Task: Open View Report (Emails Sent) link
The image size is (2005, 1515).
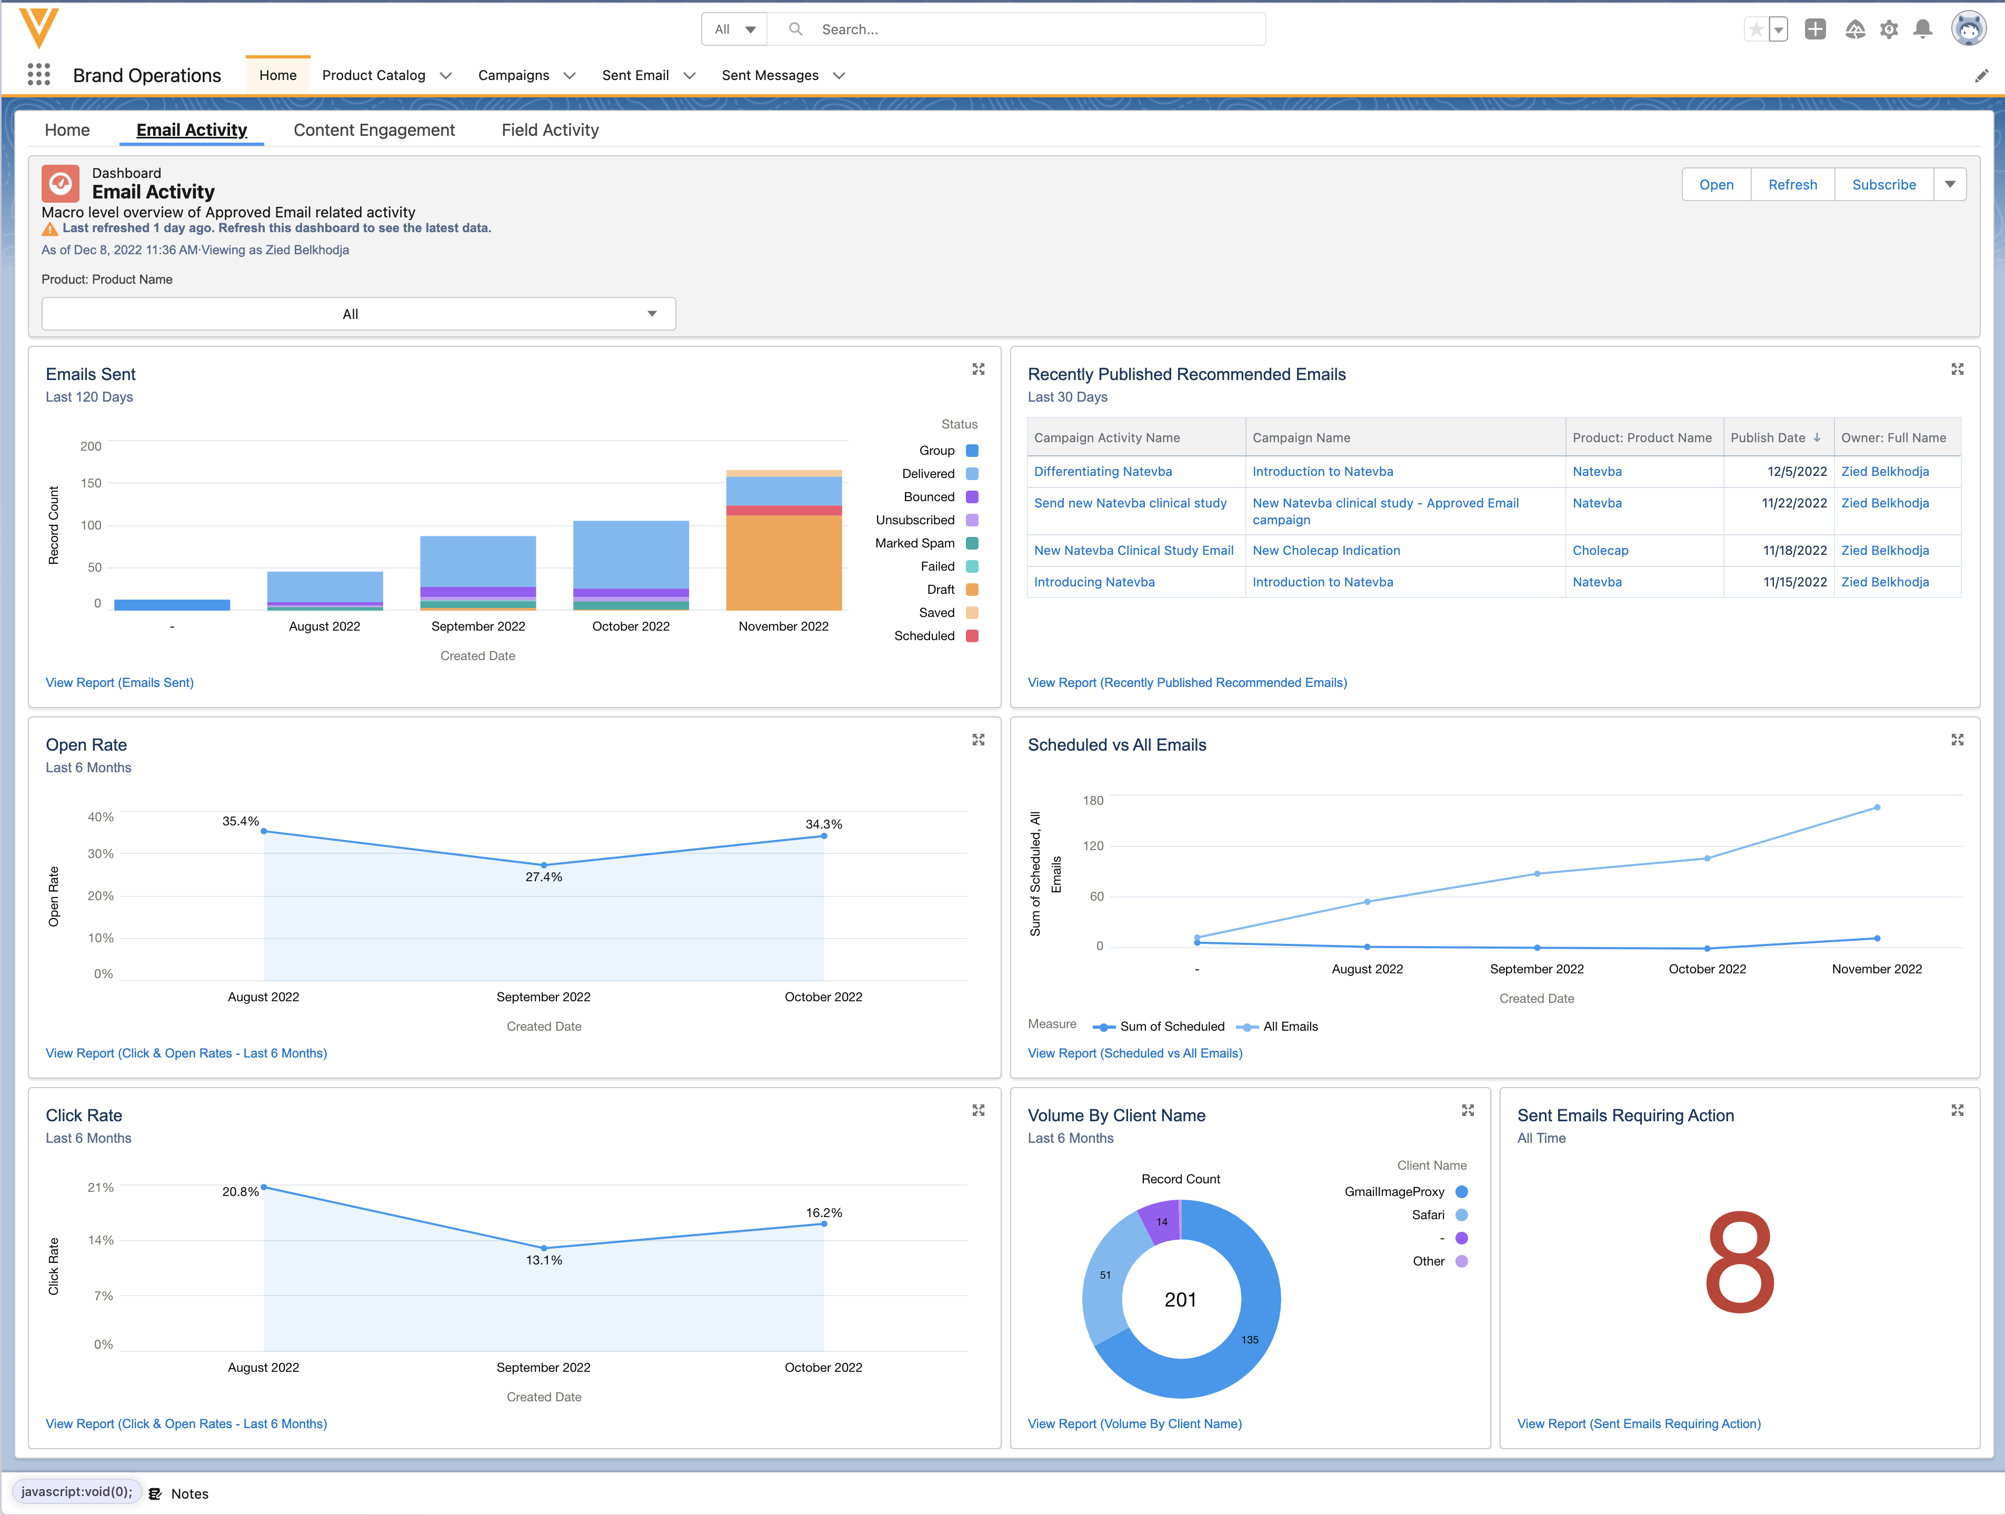Action: [x=119, y=683]
